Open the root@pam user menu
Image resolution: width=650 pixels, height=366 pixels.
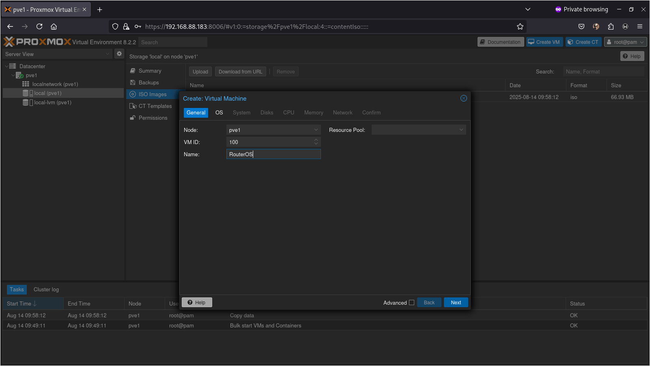click(625, 42)
